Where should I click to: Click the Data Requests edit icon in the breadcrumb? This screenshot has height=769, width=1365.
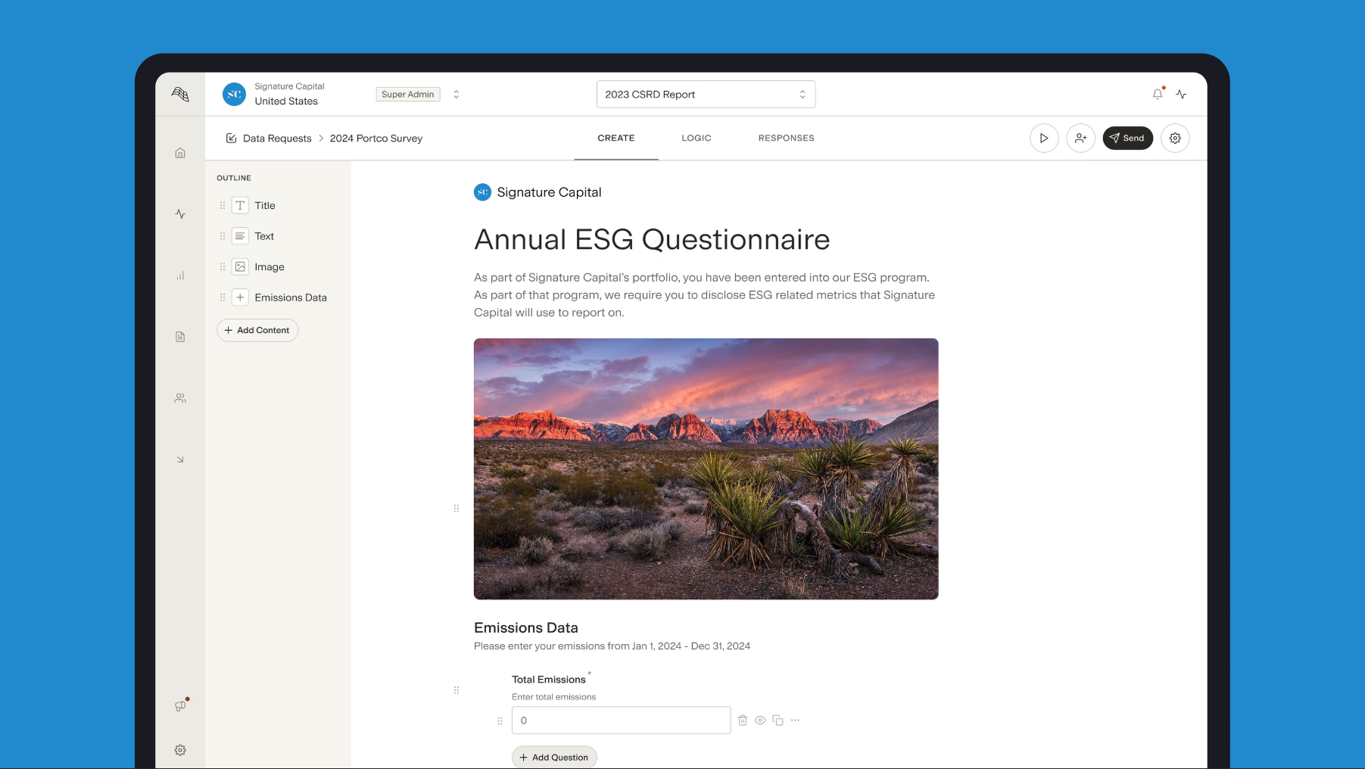point(232,138)
